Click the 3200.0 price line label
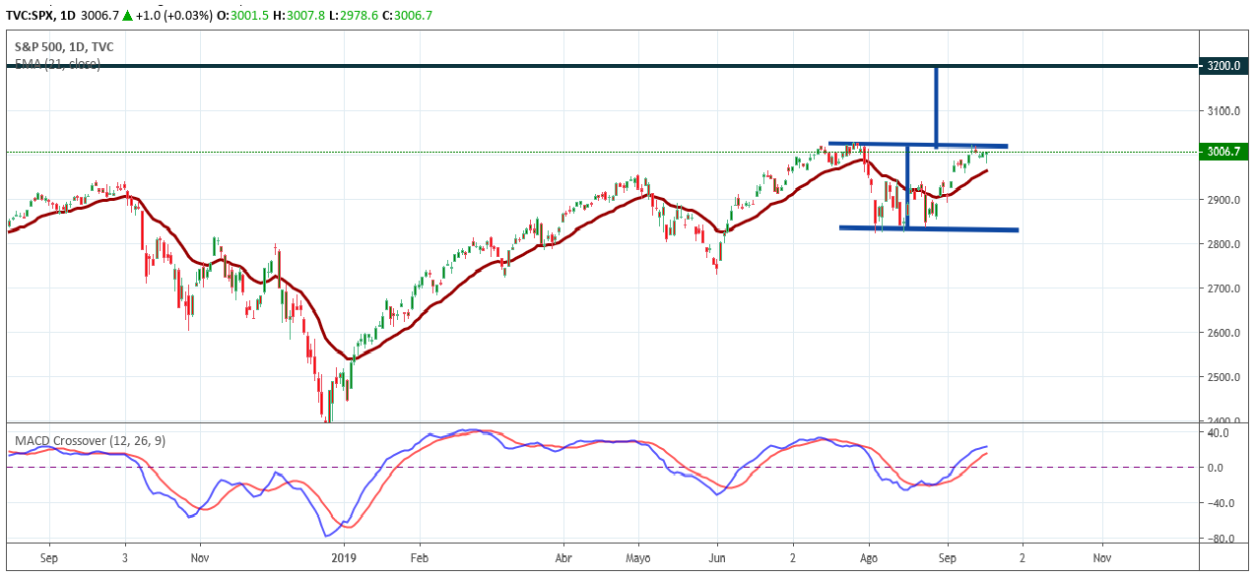 (x=1222, y=67)
